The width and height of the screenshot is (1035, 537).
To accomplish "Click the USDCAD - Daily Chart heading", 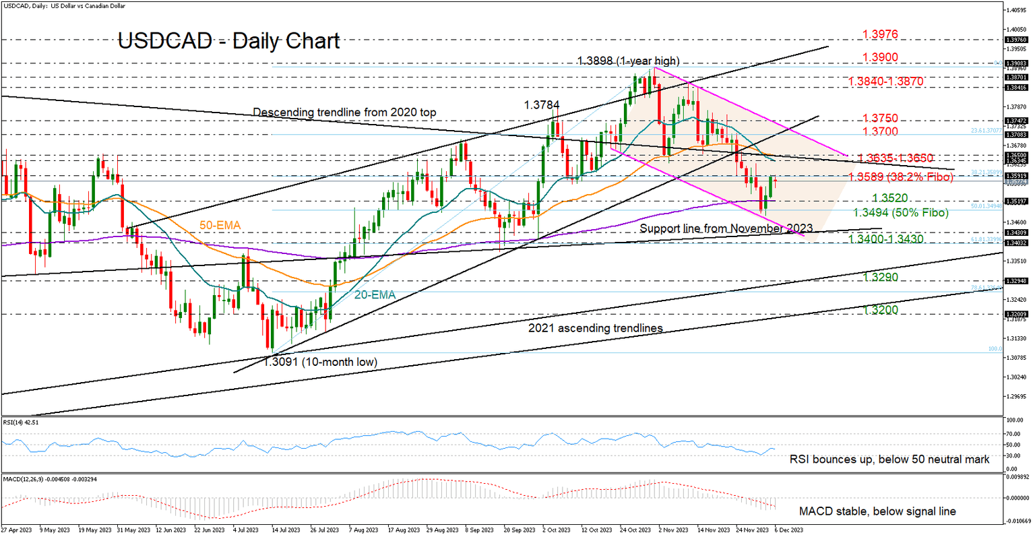I will pos(228,42).
